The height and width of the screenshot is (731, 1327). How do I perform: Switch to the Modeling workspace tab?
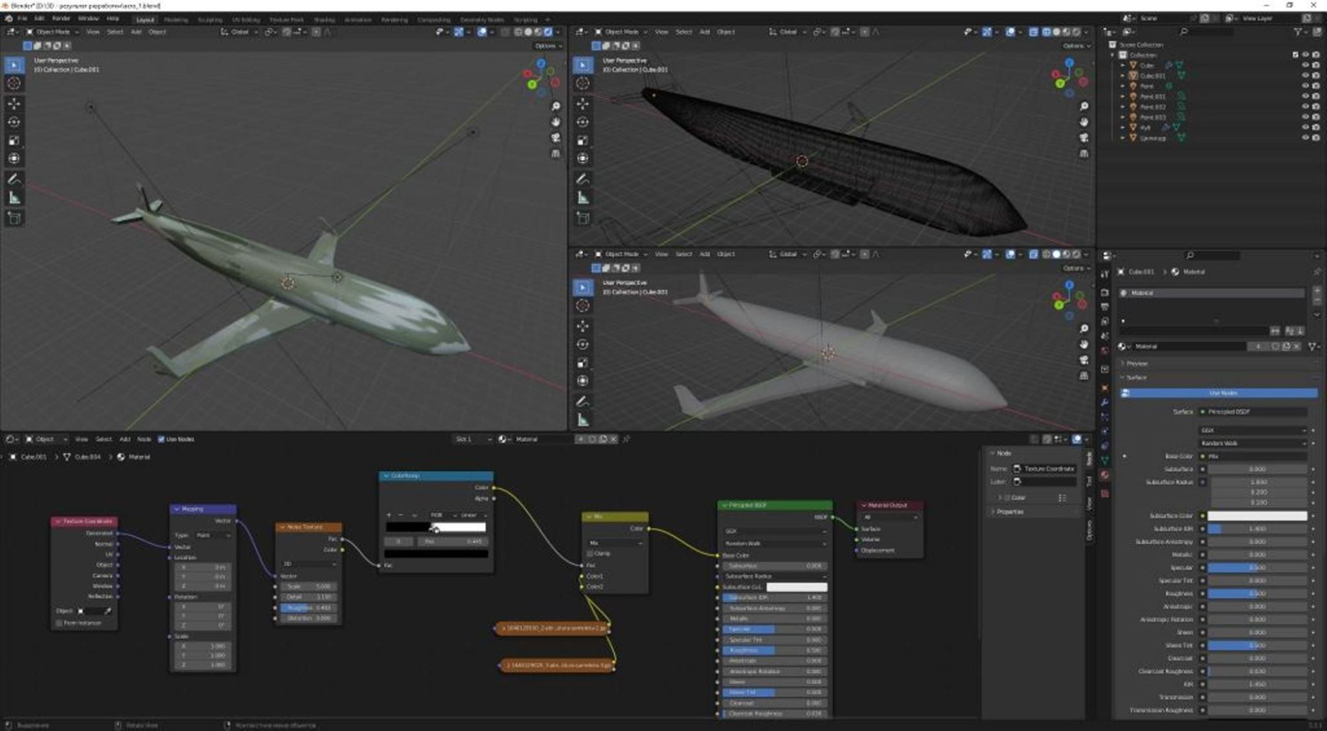point(176,20)
